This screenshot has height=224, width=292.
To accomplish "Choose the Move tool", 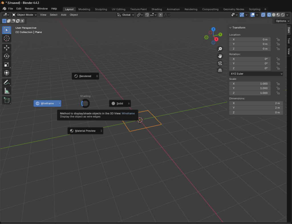I will tap(7, 48).
